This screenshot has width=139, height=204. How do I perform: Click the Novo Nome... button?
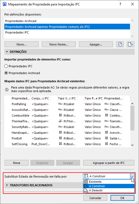point(59,44)
